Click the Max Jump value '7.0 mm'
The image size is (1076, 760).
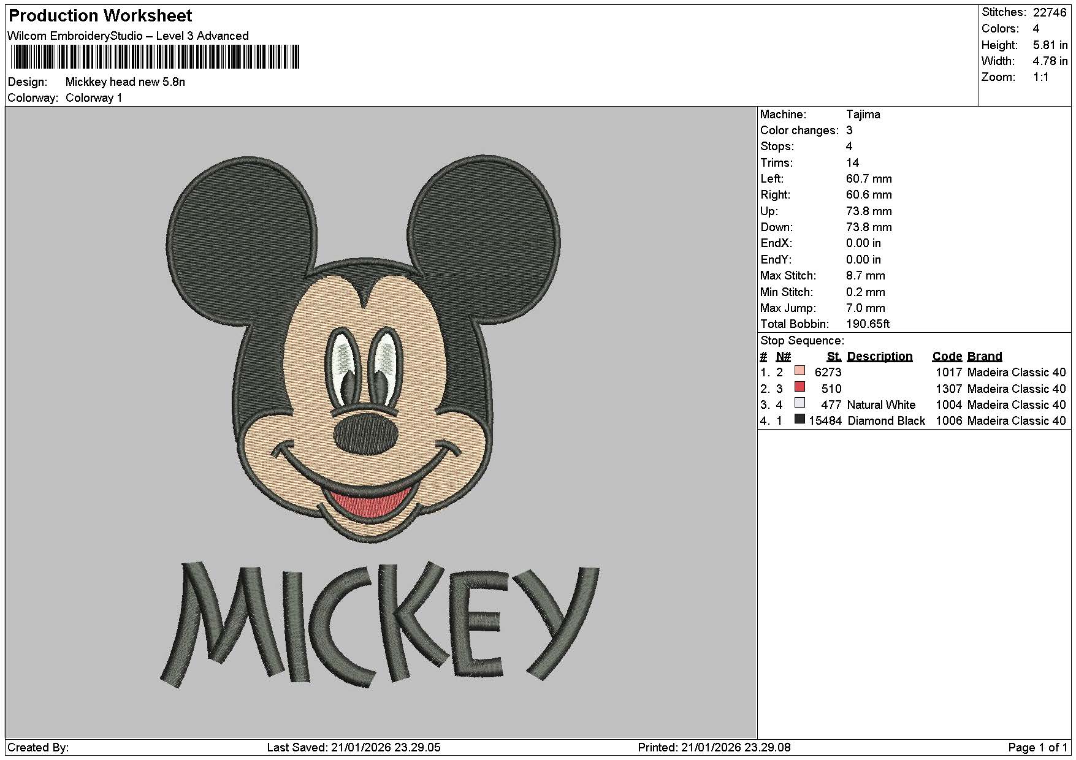click(x=865, y=308)
